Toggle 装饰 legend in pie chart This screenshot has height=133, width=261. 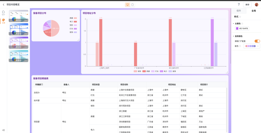point(73,32)
